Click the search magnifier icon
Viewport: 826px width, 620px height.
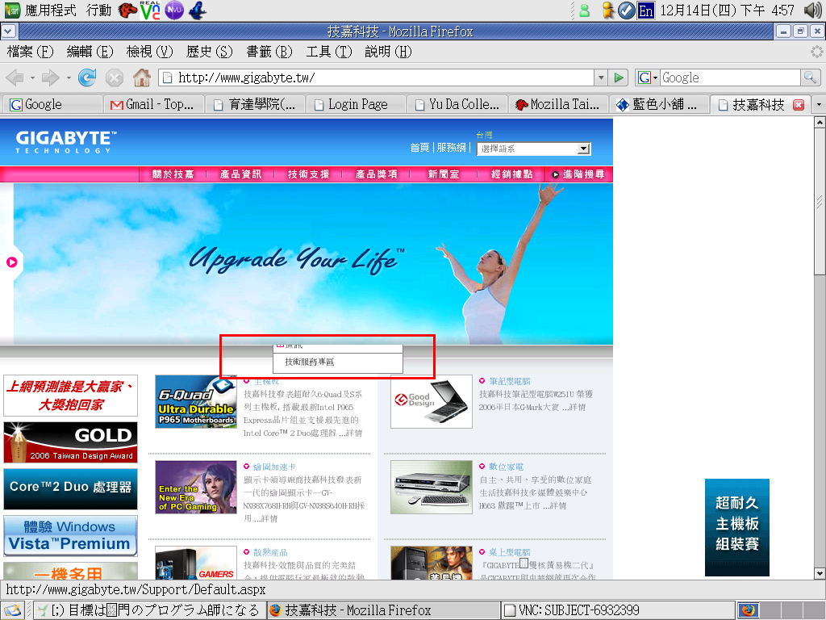[810, 77]
